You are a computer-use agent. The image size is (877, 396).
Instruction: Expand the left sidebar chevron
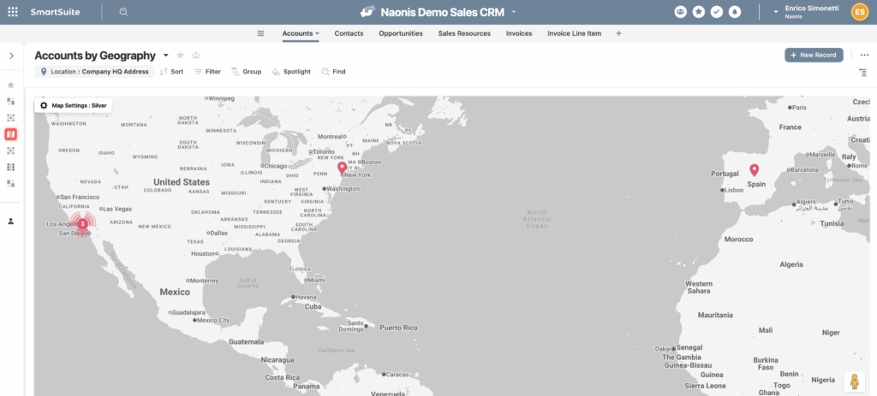click(x=11, y=56)
